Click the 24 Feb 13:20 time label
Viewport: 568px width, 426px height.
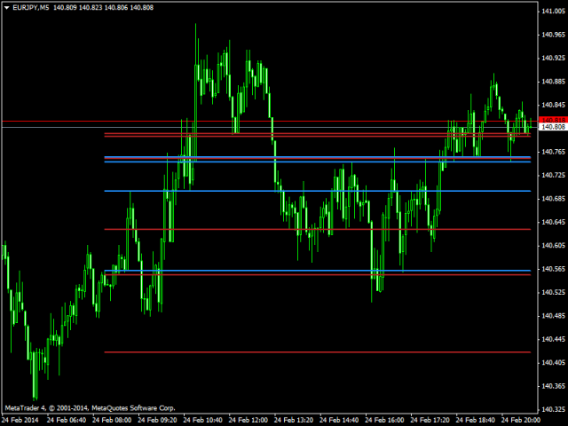tap(294, 420)
